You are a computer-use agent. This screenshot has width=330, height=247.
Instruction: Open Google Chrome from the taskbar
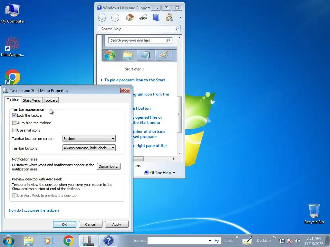tap(68, 241)
